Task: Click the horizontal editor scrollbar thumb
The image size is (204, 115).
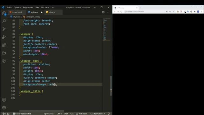Action: click(42, 111)
